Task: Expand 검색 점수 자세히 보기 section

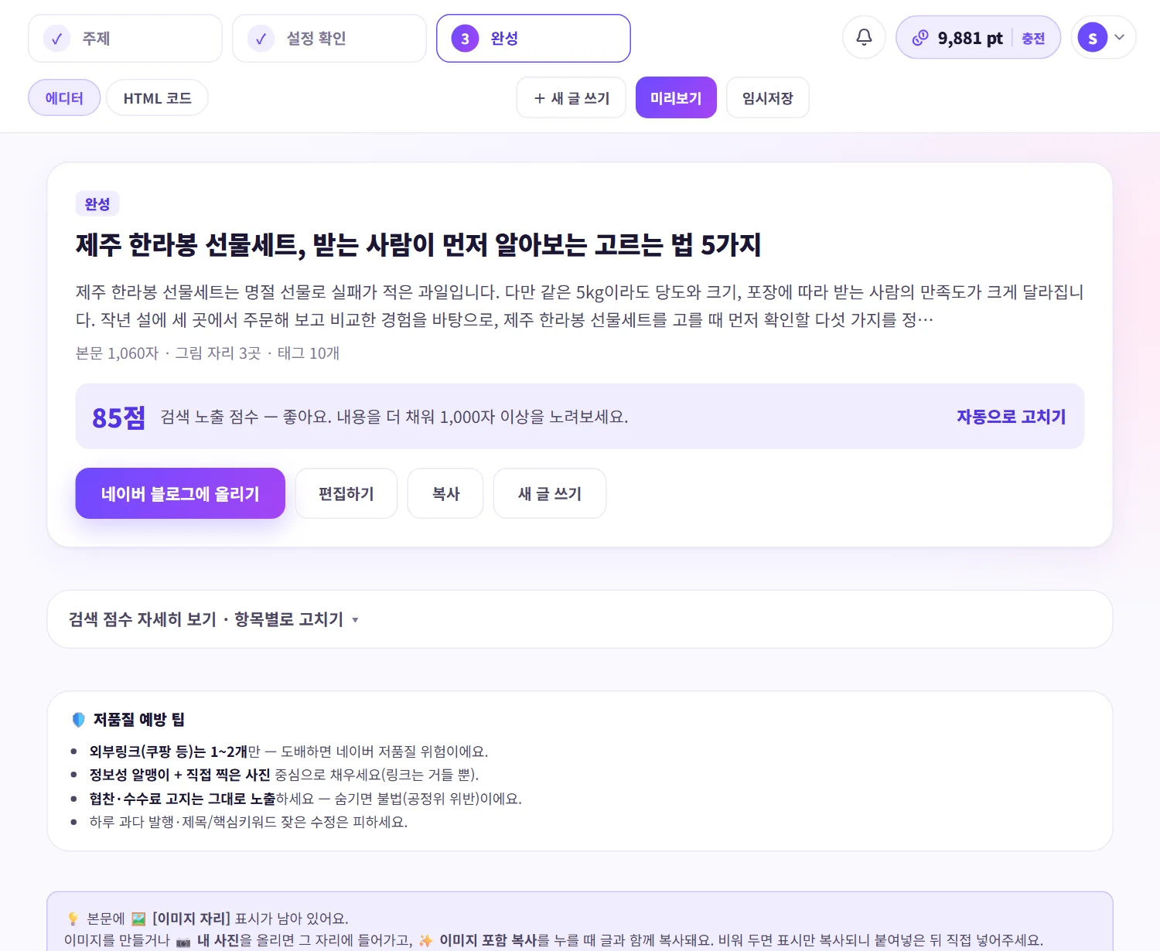Action: point(580,619)
